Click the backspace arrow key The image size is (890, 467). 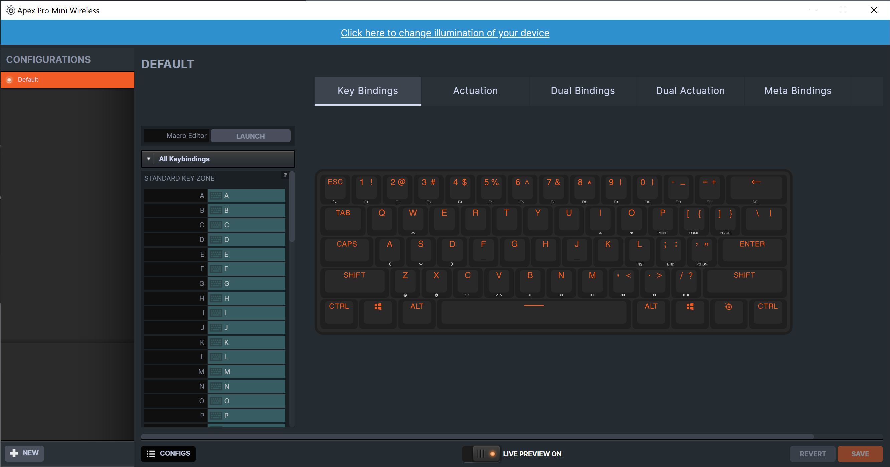coord(756,189)
